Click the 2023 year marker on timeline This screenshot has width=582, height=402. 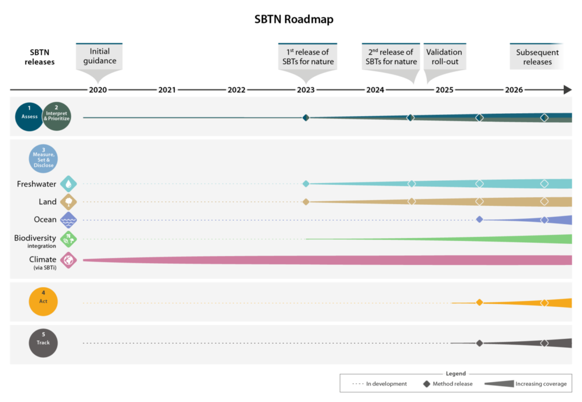[306, 90]
